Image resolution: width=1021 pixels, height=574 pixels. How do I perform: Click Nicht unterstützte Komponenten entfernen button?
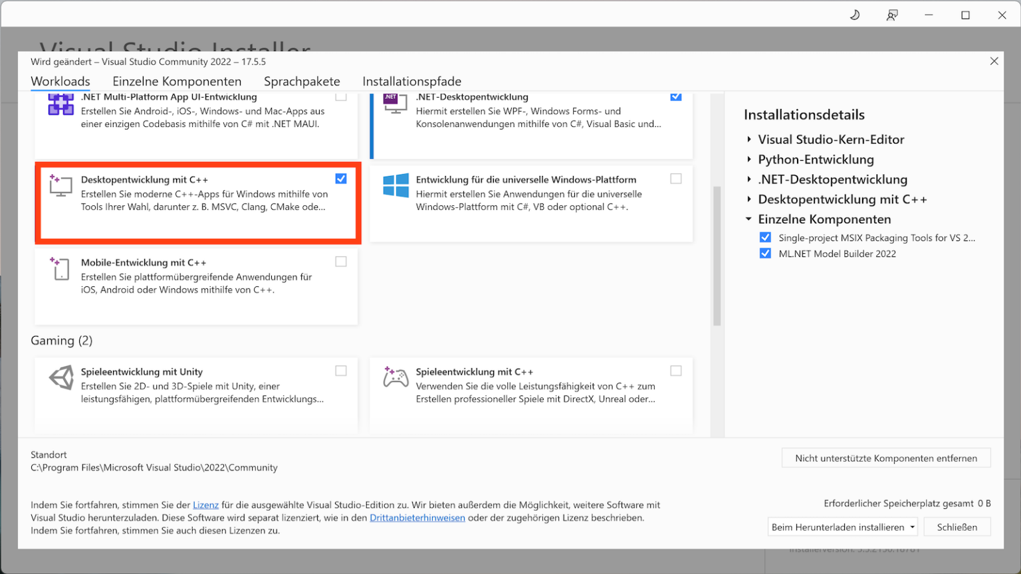pos(886,458)
